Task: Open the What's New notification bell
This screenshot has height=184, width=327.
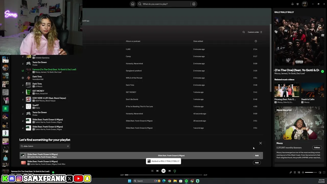Action: pyautogui.click(x=293, y=4)
